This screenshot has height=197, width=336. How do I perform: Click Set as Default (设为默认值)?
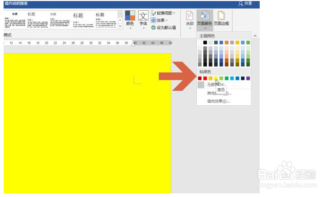[x=163, y=28]
